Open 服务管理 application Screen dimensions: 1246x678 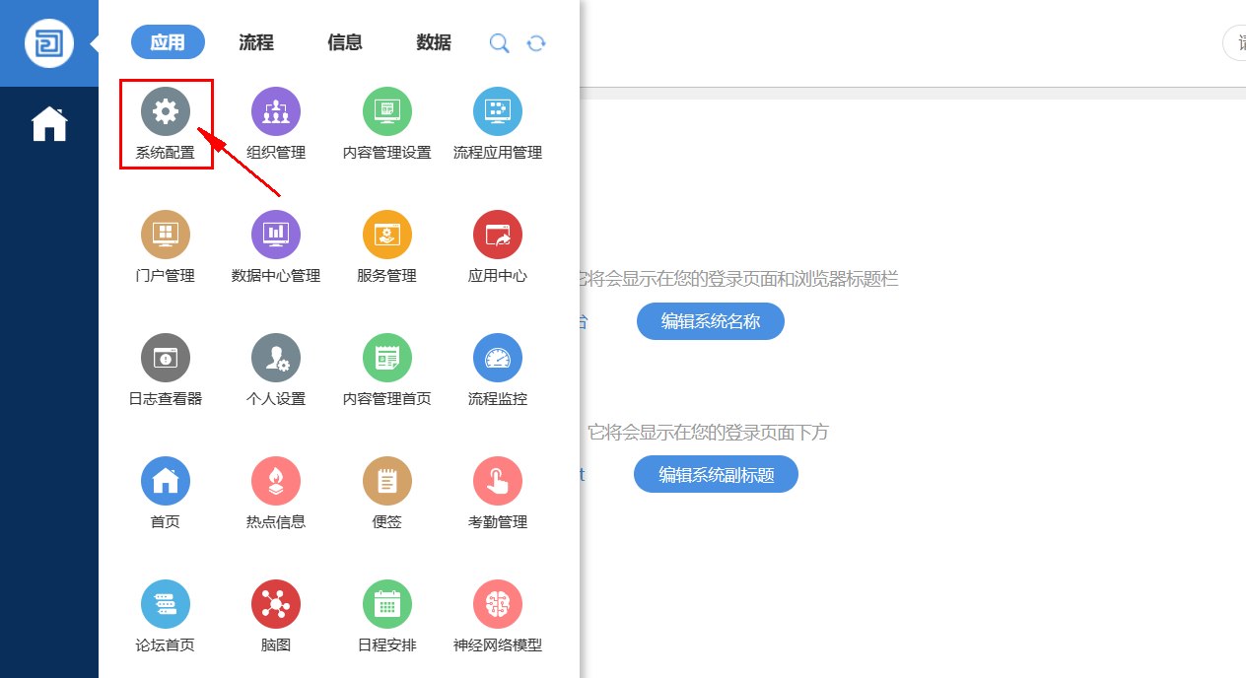click(386, 235)
